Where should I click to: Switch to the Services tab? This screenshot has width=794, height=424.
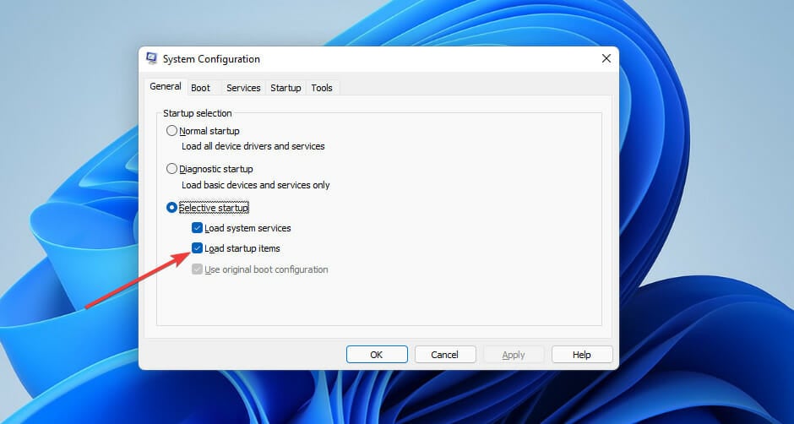coord(243,88)
